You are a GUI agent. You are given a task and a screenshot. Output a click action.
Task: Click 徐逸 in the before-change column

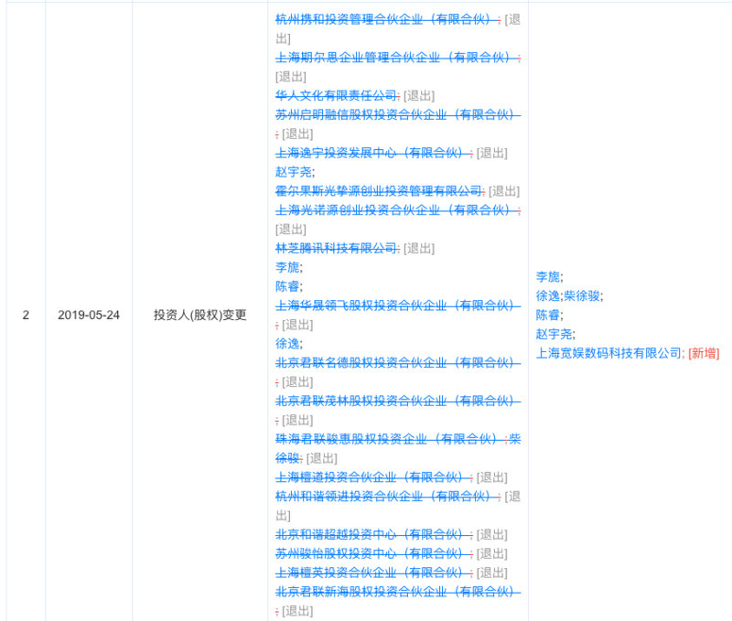287,344
